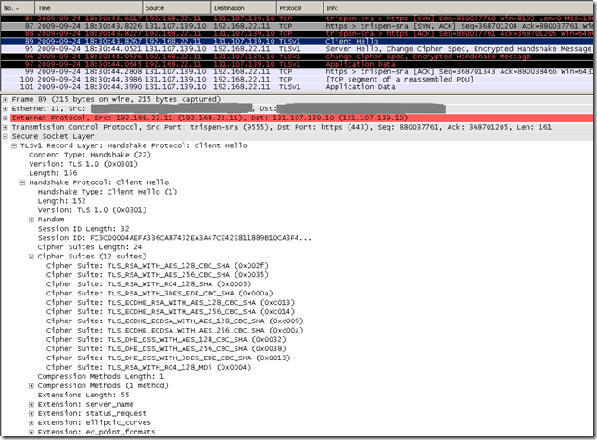Select cipher suite TLS_ECDHE_ECDSA_WITH_AES_256_CBC_SHA
The image size is (597, 440).
pyautogui.click(x=175, y=331)
